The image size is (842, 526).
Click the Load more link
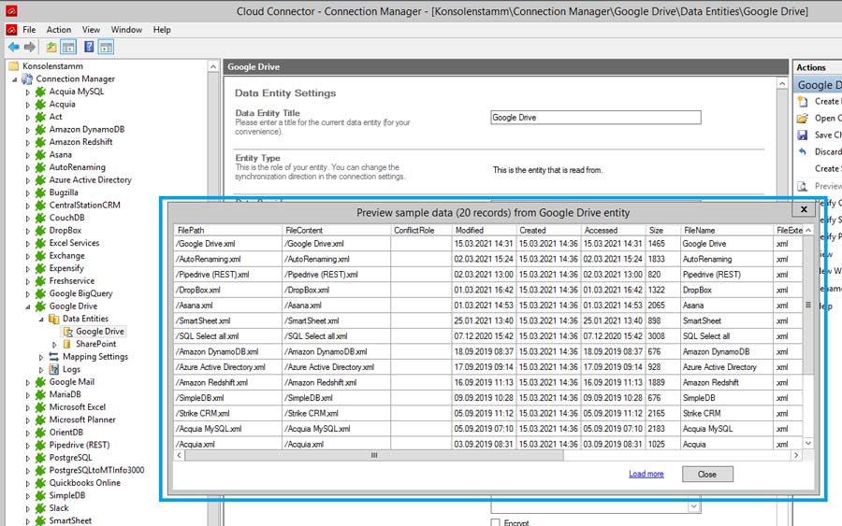point(646,475)
